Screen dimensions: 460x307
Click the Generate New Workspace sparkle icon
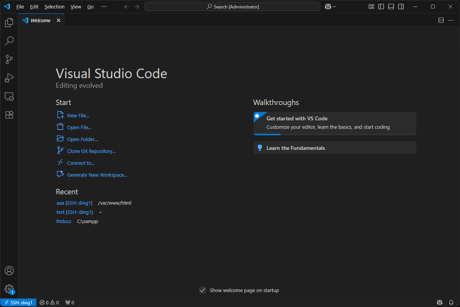60,174
